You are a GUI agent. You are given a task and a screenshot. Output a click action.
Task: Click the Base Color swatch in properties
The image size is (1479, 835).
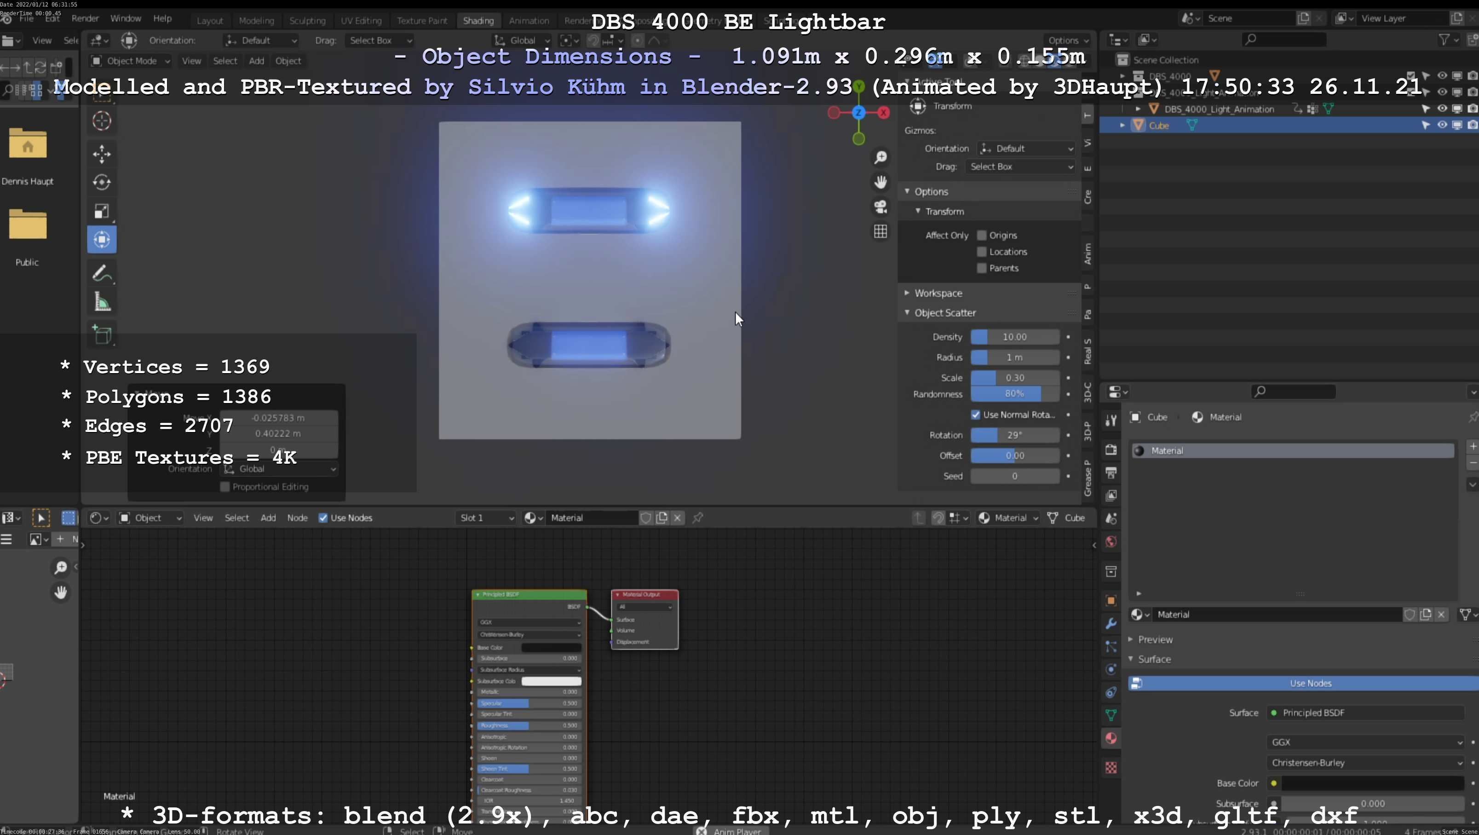(1372, 784)
